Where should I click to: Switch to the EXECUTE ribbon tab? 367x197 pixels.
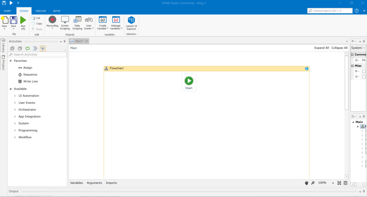[41, 11]
